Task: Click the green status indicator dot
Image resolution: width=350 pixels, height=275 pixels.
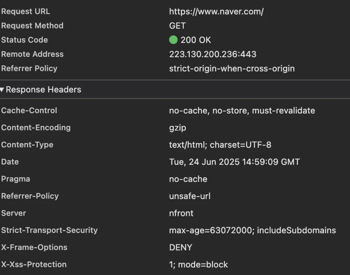Action: coord(173,40)
